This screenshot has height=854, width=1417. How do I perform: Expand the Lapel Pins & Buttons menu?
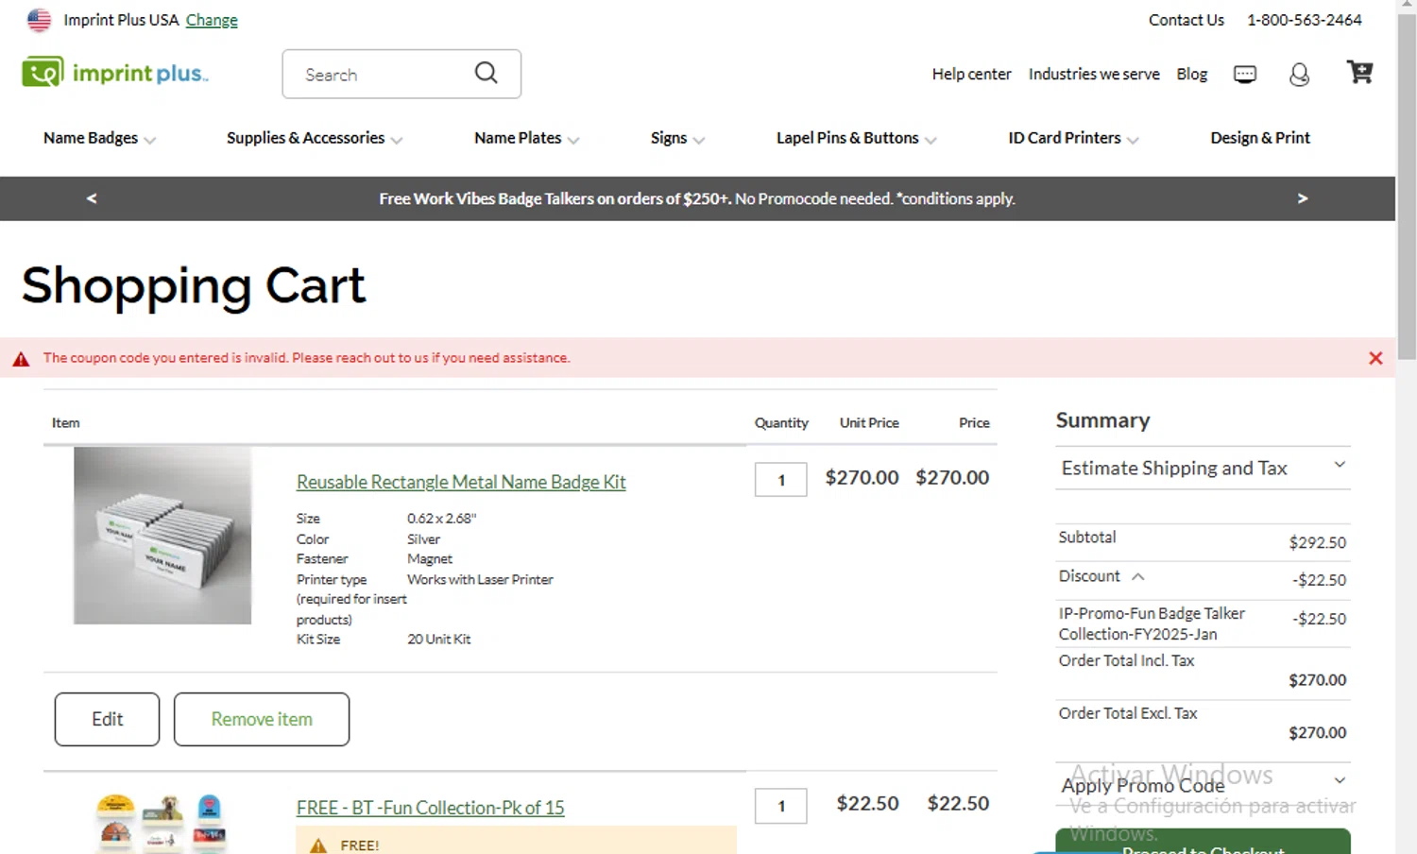[x=857, y=138]
